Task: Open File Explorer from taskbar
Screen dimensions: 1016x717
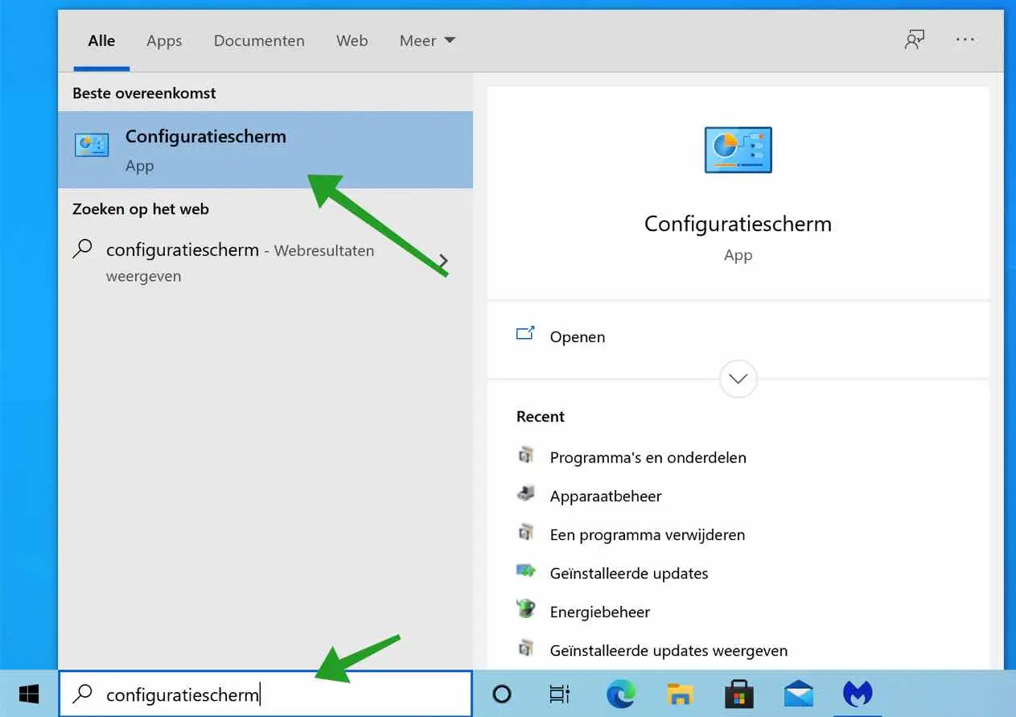Action: pyautogui.click(x=681, y=694)
